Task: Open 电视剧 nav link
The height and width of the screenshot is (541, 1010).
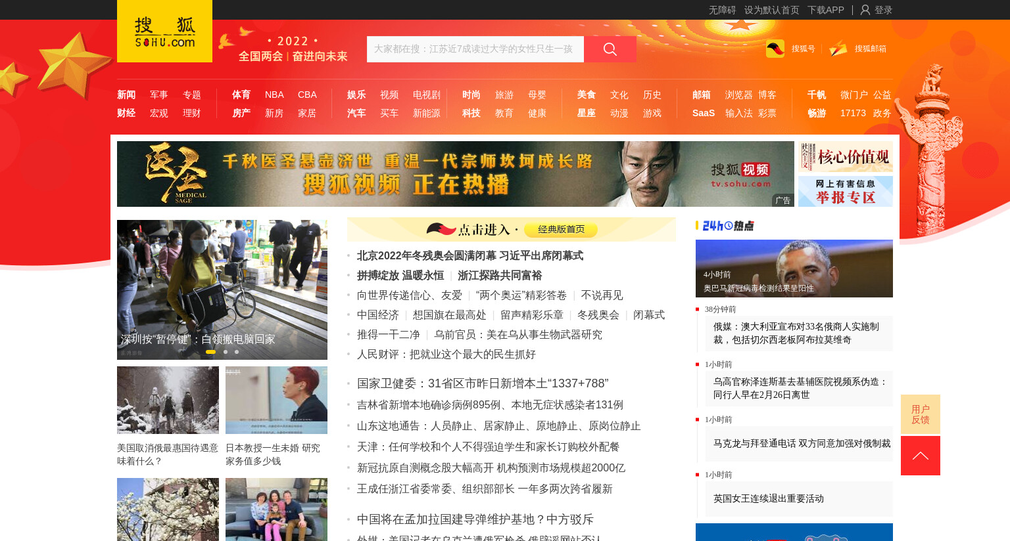Action: (x=427, y=95)
